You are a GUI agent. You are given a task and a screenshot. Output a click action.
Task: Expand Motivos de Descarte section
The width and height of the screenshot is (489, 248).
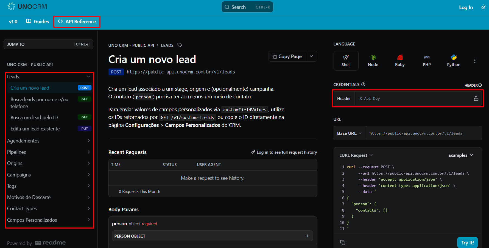point(49,197)
